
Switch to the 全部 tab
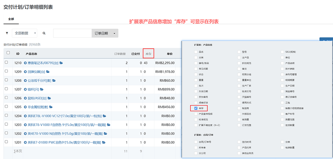(x=11, y=19)
